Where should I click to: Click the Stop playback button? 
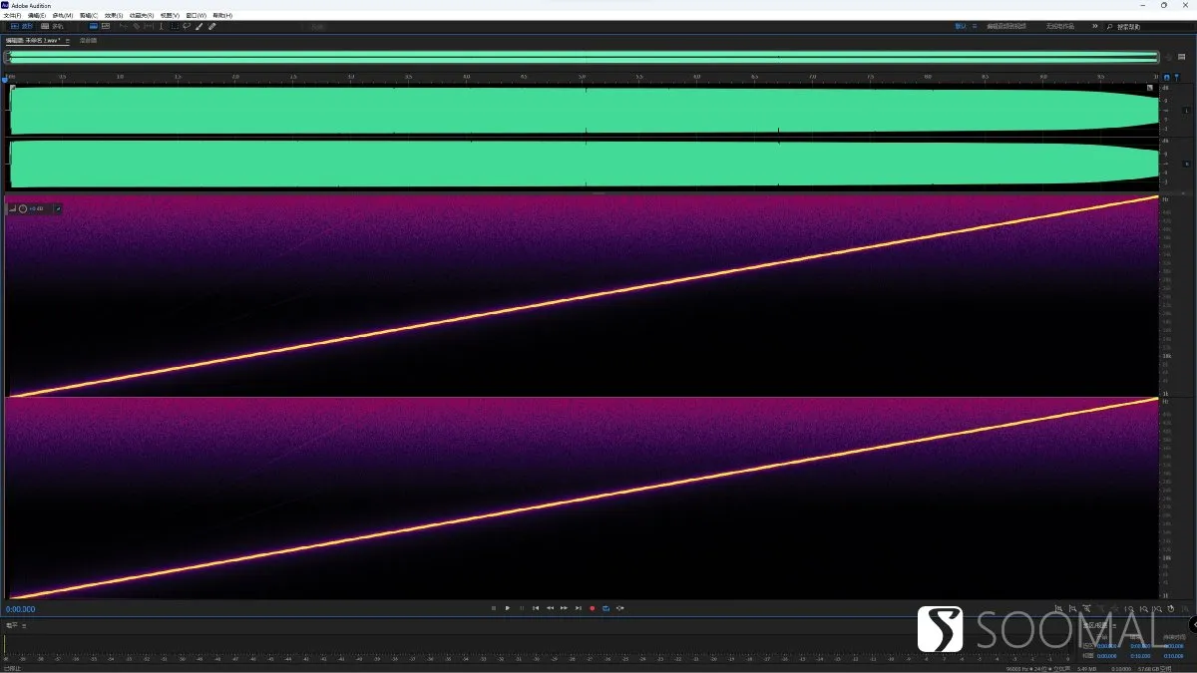493,607
